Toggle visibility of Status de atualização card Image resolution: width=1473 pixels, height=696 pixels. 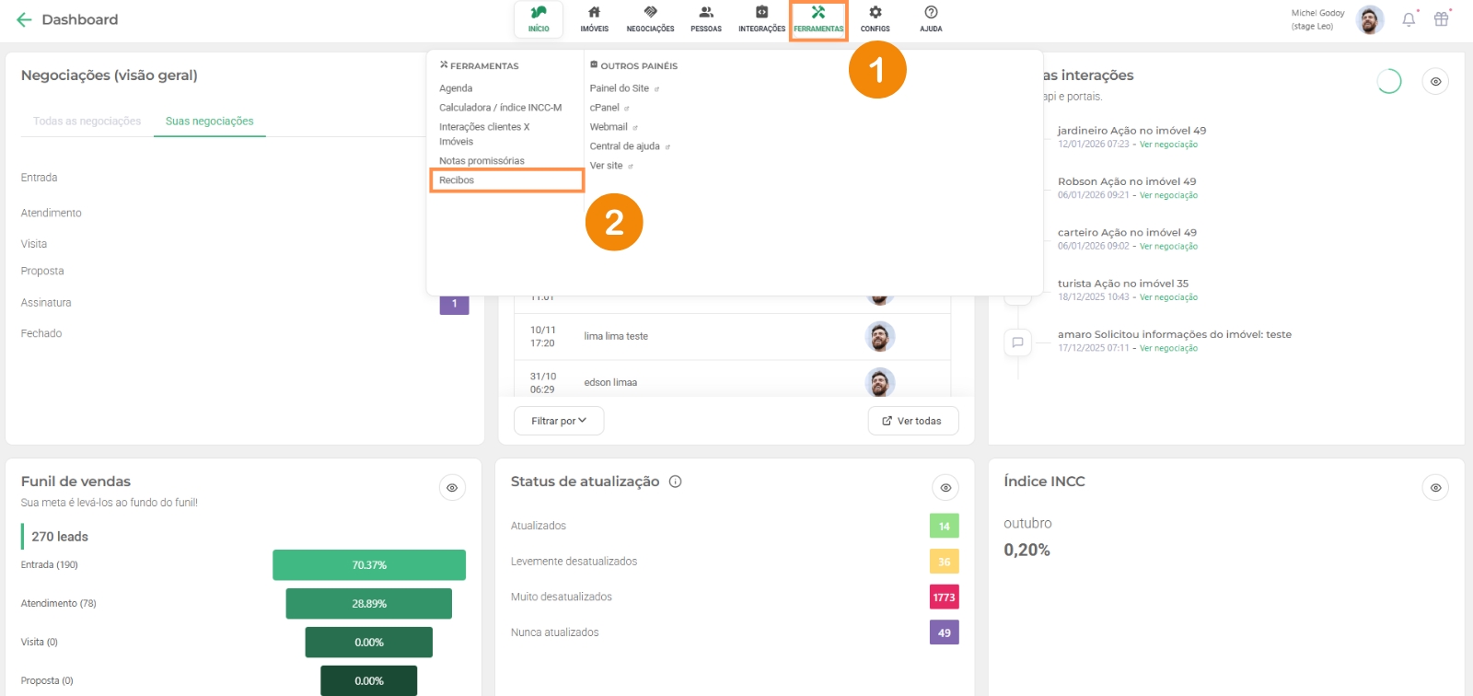tap(945, 488)
